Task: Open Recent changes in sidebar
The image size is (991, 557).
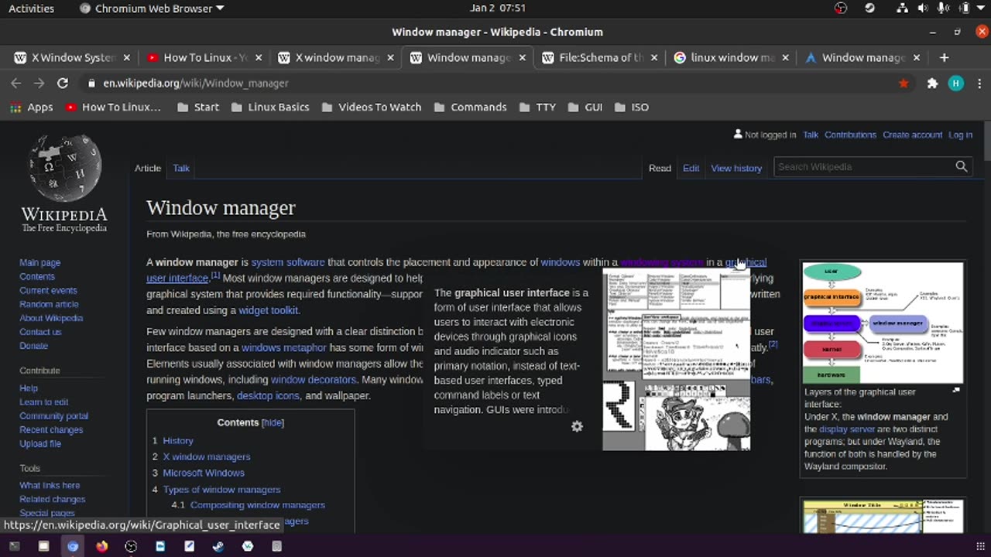Action: (51, 429)
